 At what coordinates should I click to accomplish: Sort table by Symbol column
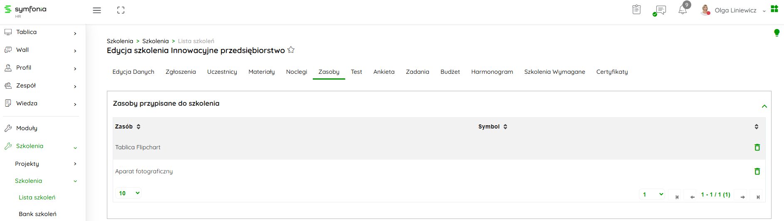click(x=505, y=126)
